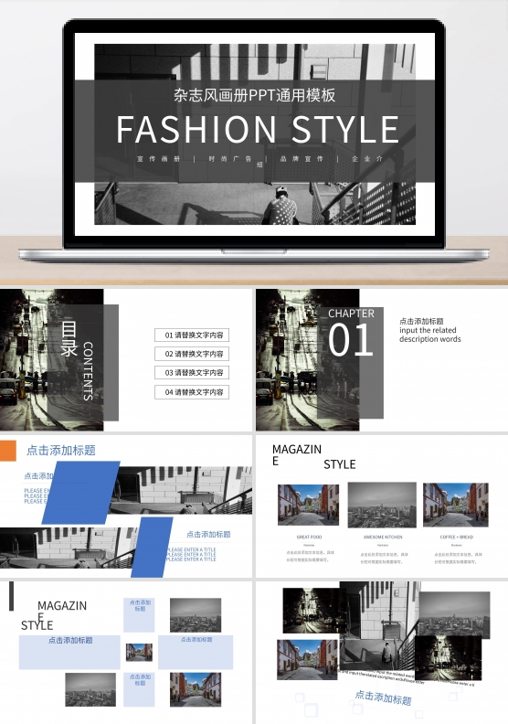The image size is (508, 724).
Task: Click the FASHION STYLE title text
Action: pyautogui.click(x=258, y=129)
